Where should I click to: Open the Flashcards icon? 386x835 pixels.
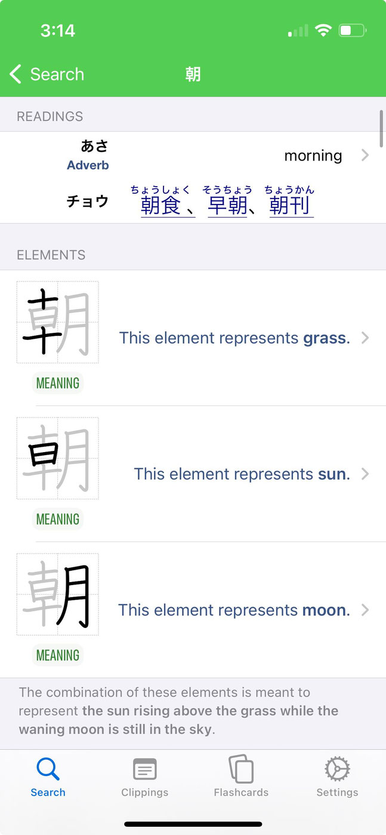coord(241,769)
